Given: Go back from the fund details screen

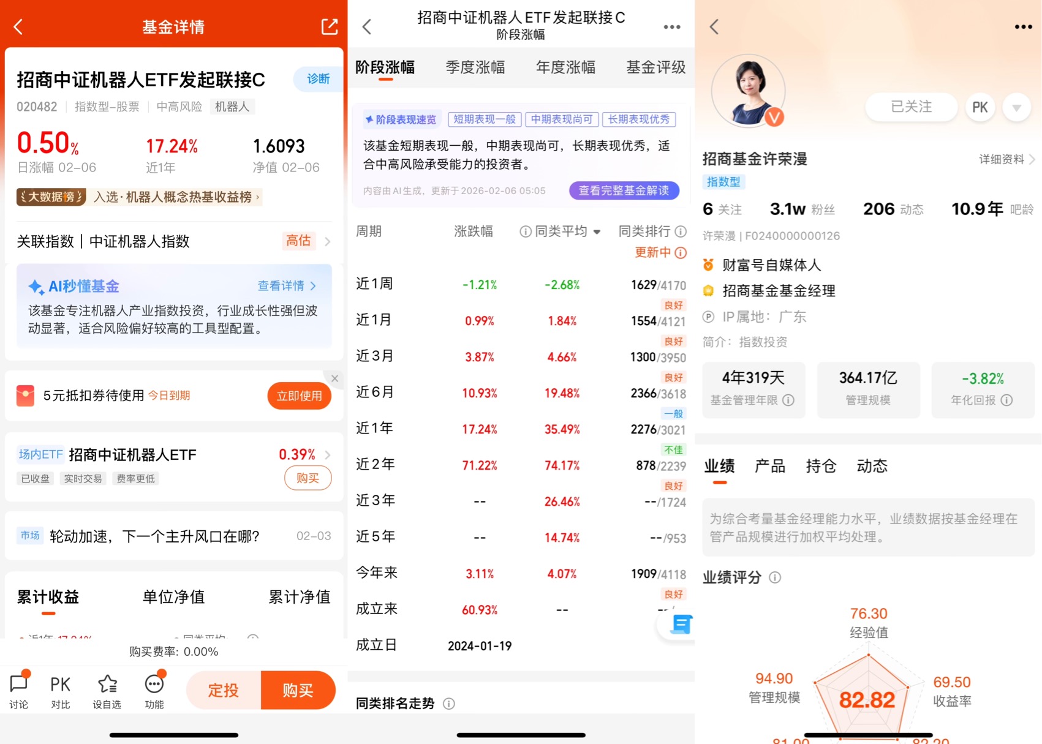Looking at the screenshot, I should [x=18, y=27].
